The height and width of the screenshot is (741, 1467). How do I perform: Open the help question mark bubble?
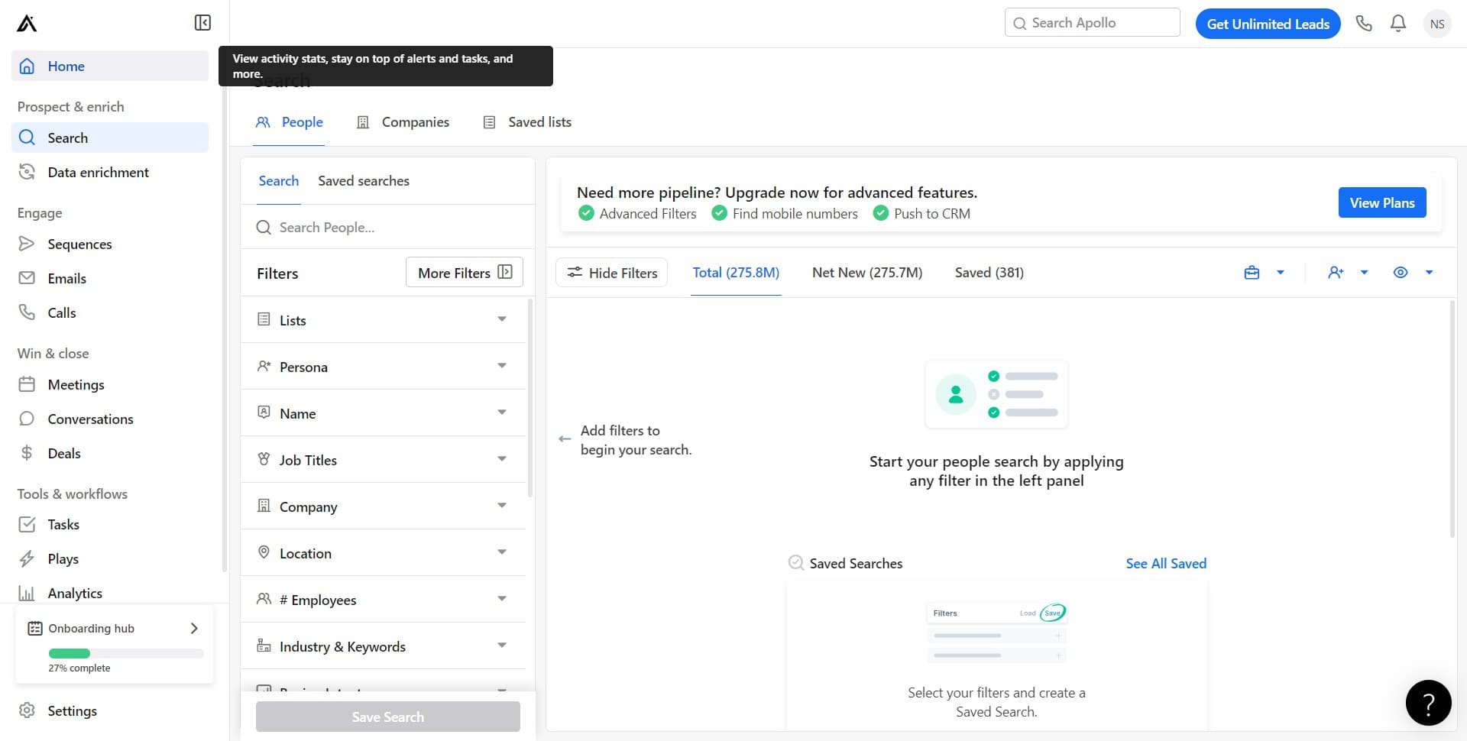(x=1428, y=703)
